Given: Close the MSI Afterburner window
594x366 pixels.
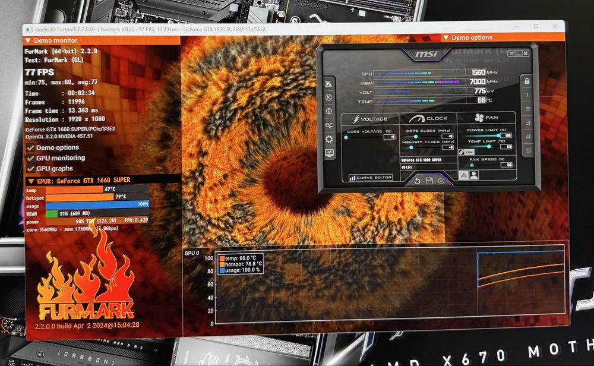Looking at the screenshot, I should pyautogui.click(x=526, y=53).
